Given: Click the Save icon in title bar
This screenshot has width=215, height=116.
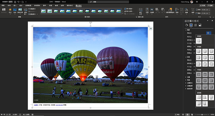Looking at the screenshot, I should 15,2.
